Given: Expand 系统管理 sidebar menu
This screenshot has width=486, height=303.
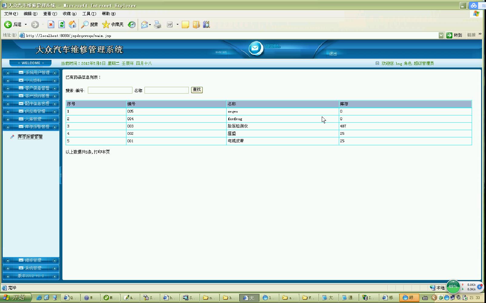Looking at the screenshot, I should coord(31,268).
